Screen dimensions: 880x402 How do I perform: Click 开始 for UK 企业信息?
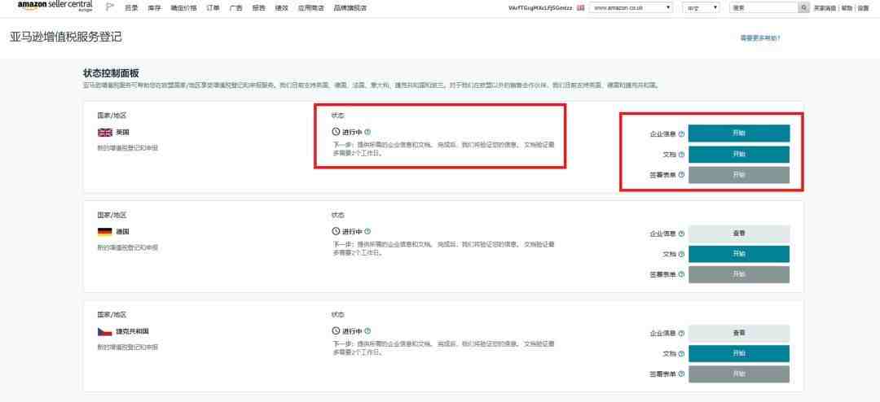[x=738, y=133]
